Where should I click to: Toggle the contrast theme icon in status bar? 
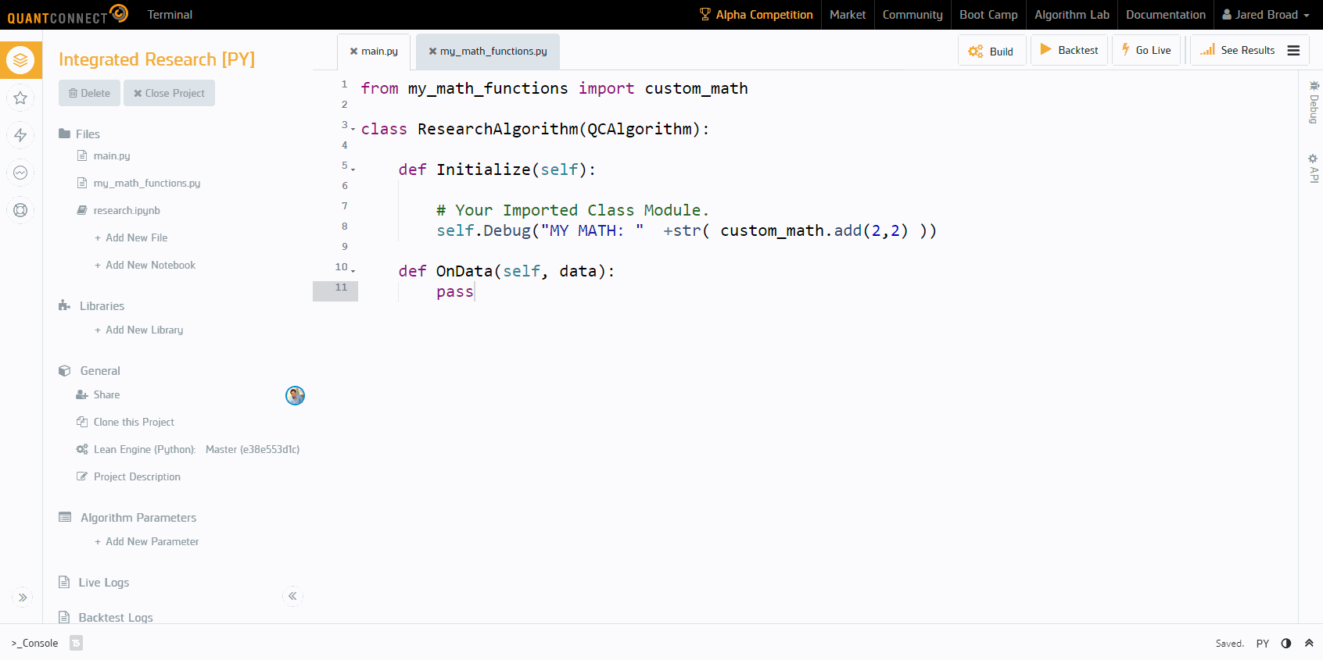coord(1286,644)
